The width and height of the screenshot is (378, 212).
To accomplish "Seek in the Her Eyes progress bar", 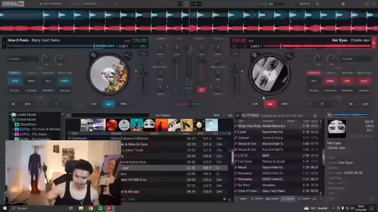I will (x=317, y=46).
